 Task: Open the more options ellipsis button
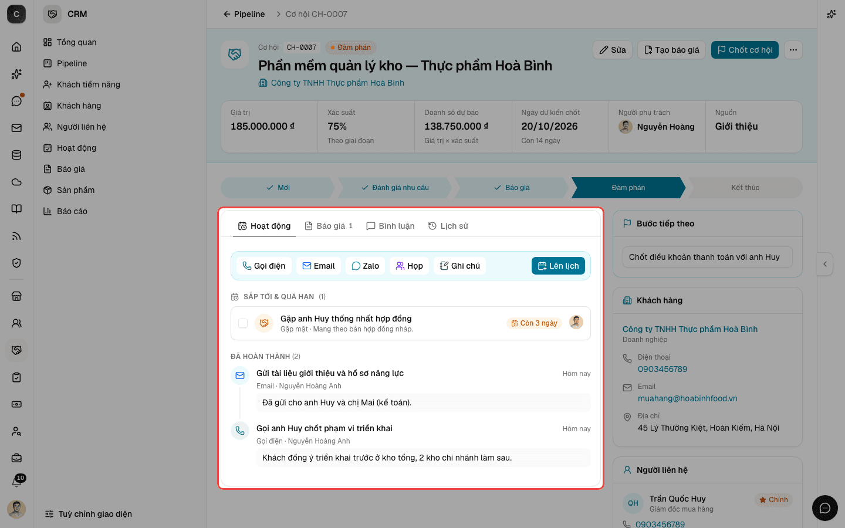point(793,50)
